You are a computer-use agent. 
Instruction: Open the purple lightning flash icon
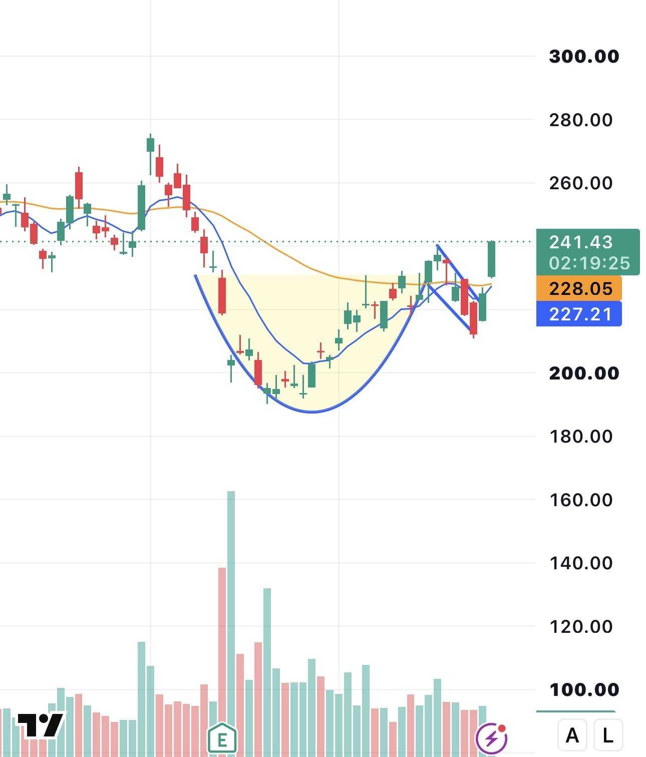491,738
